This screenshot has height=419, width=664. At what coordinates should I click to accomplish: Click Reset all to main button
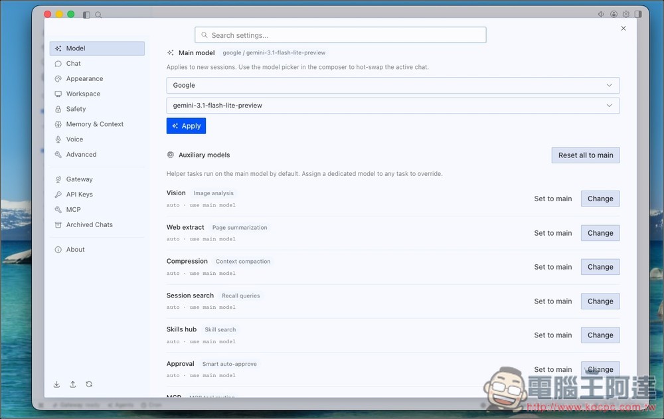click(x=586, y=155)
